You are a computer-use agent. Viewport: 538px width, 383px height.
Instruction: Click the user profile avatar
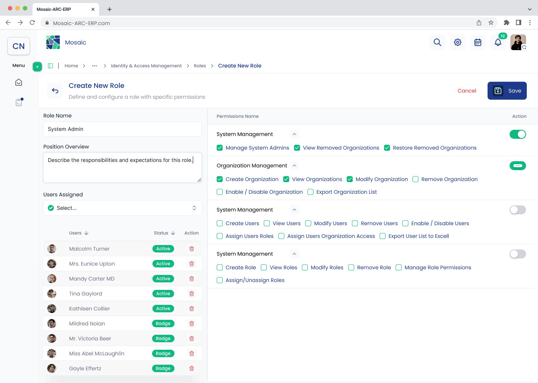(x=518, y=42)
